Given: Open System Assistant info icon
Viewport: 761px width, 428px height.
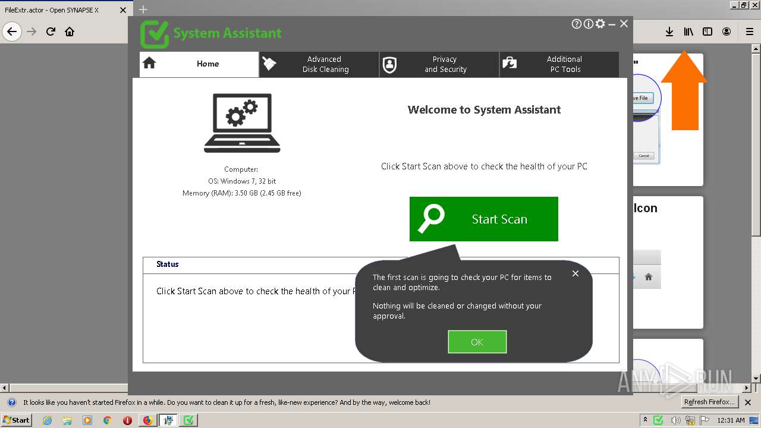Looking at the screenshot, I should tap(589, 24).
